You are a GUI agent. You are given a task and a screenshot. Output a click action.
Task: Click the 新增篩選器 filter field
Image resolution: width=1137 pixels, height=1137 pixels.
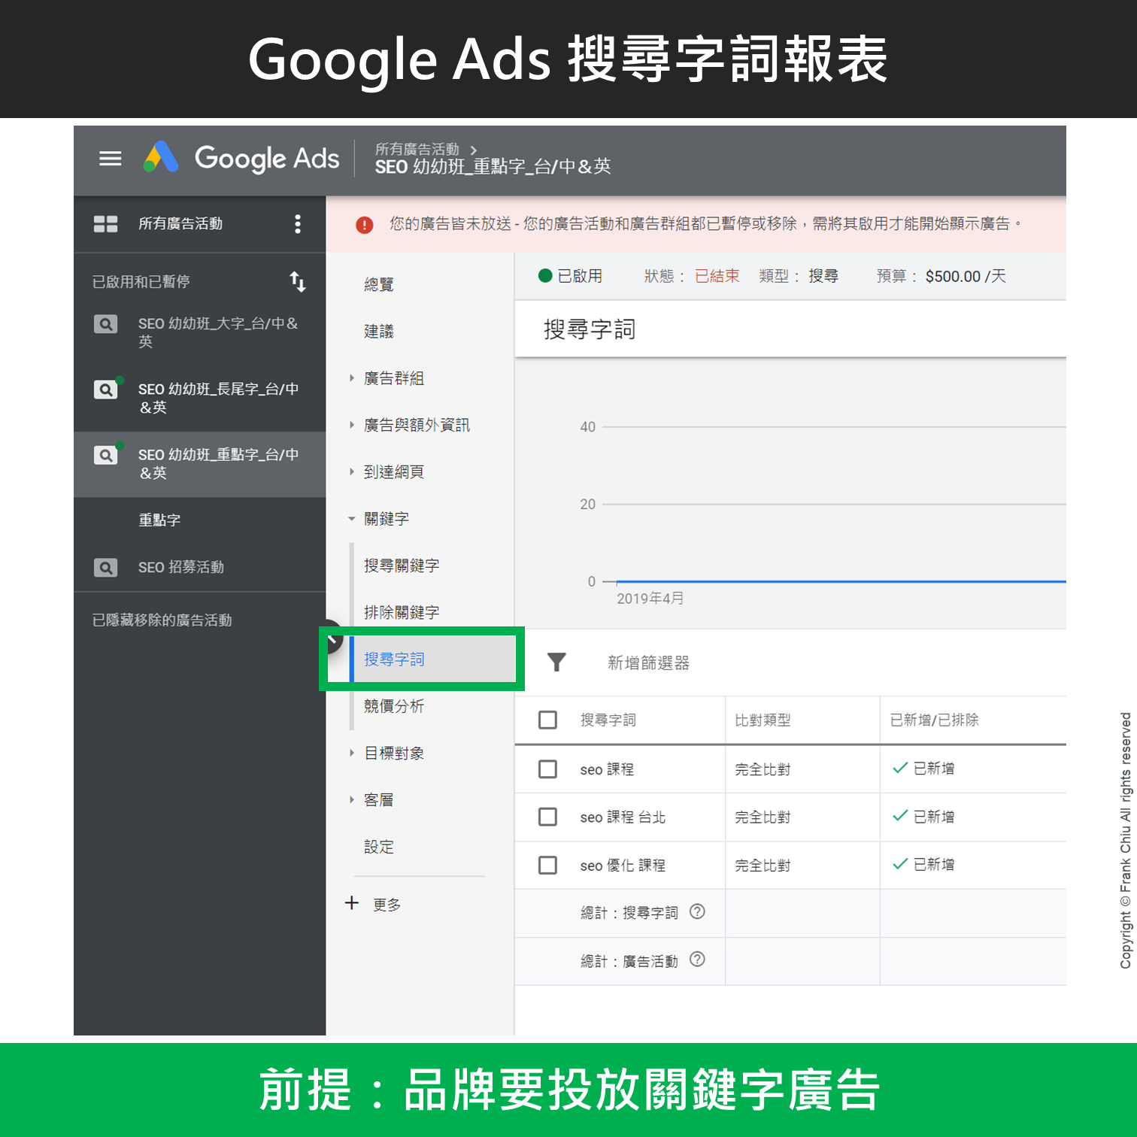coord(648,663)
